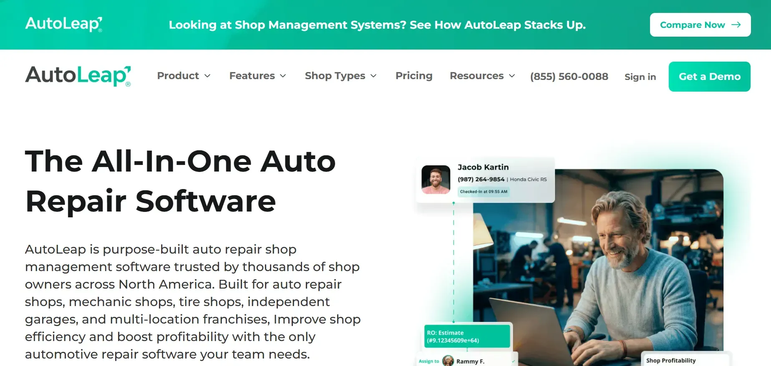Go to the Pricing page
771x366 pixels.
414,76
